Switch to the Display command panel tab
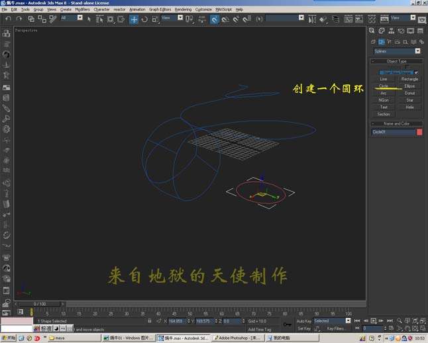428x343 pixels. click(411, 31)
